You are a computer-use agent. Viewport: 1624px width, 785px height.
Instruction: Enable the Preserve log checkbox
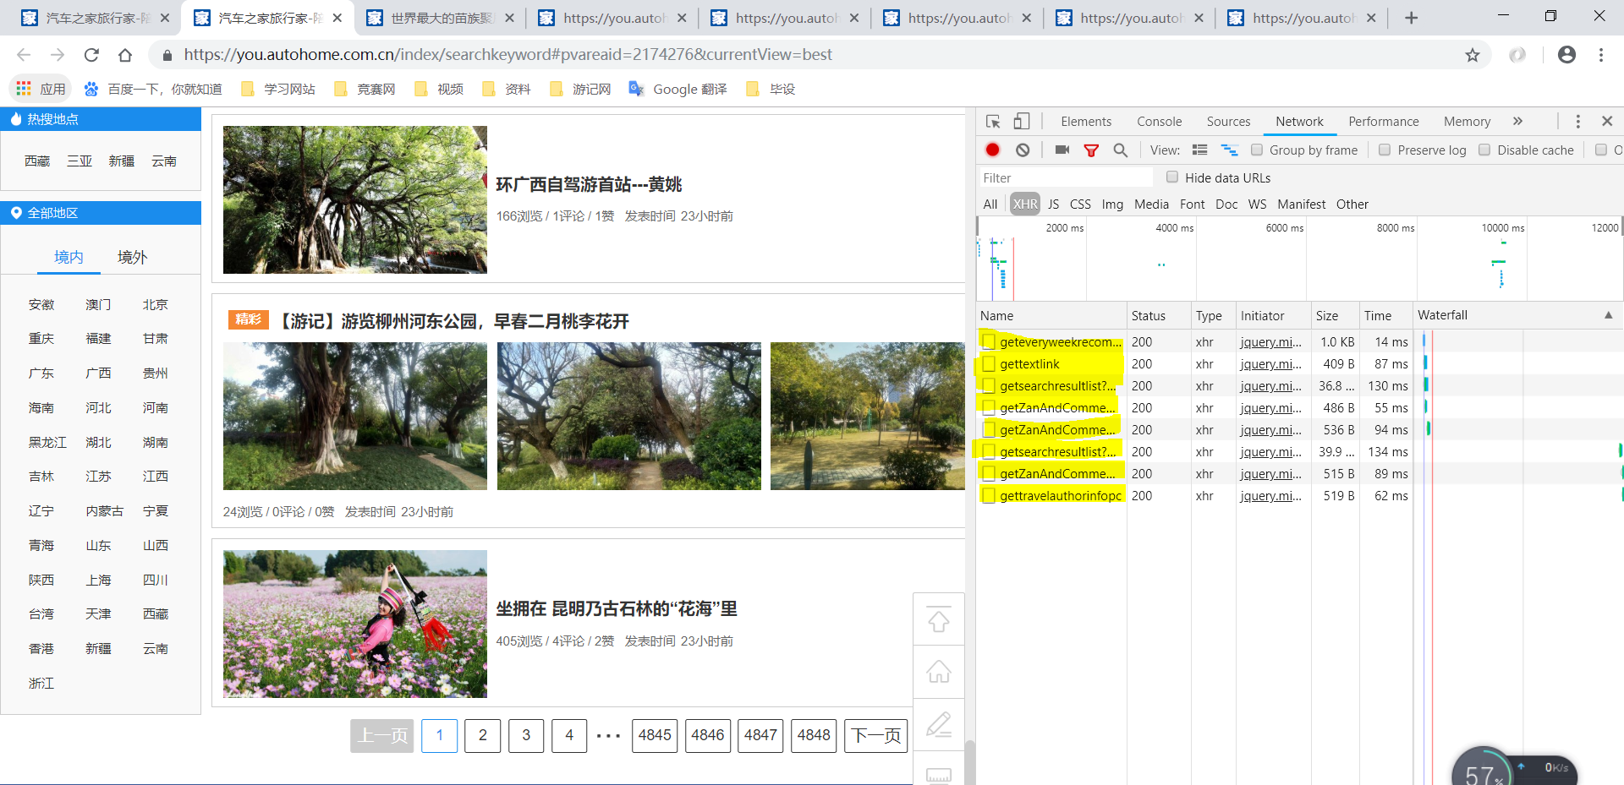pos(1385,150)
